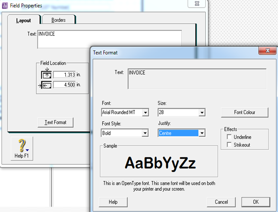
Task: Open the Font Colour picker
Action: 245,112
